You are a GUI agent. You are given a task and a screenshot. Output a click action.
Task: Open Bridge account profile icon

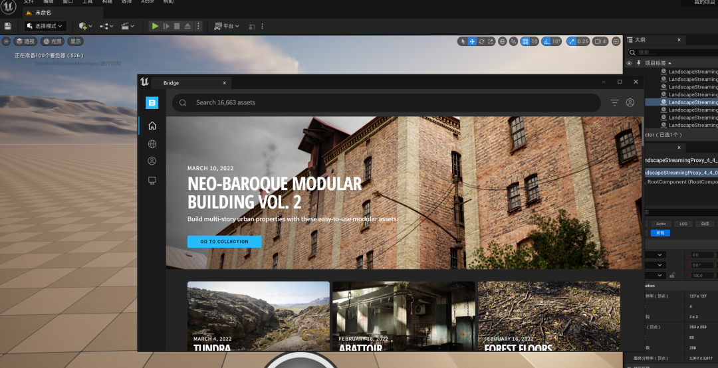click(630, 102)
